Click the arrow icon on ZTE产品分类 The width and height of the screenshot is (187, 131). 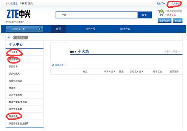[40, 29]
